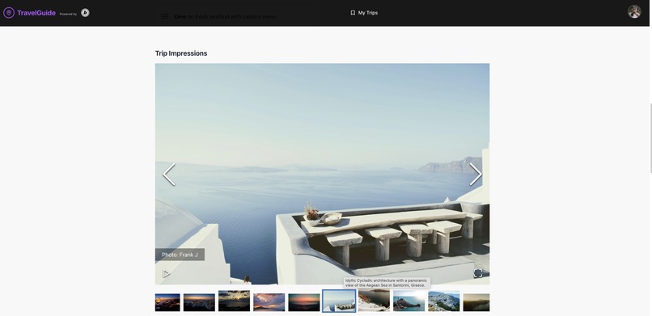This screenshot has height=316, width=652.
Task: Click the TravelGuide location pin logo
Action: pyautogui.click(x=9, y=13)
